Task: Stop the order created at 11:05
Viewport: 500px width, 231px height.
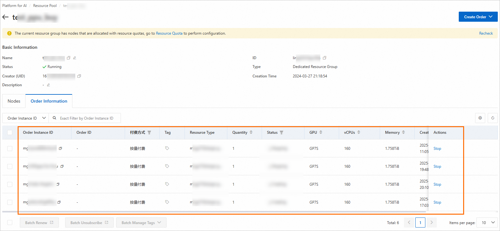Action: (x=437, y=149)
